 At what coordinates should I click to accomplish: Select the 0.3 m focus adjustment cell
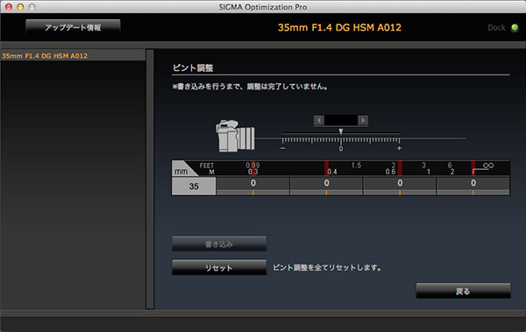coord(253,186)
